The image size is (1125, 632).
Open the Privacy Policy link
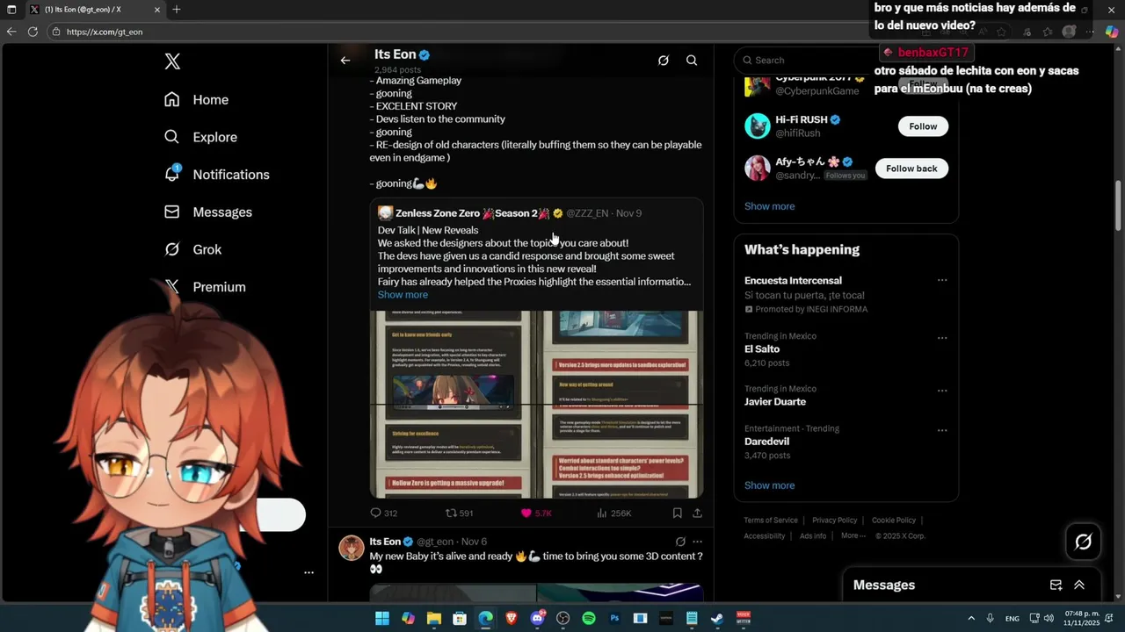834,521
